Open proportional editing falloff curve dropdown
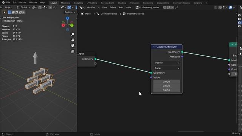This screenshot has height=136, width=242. (x=54, y=8)
